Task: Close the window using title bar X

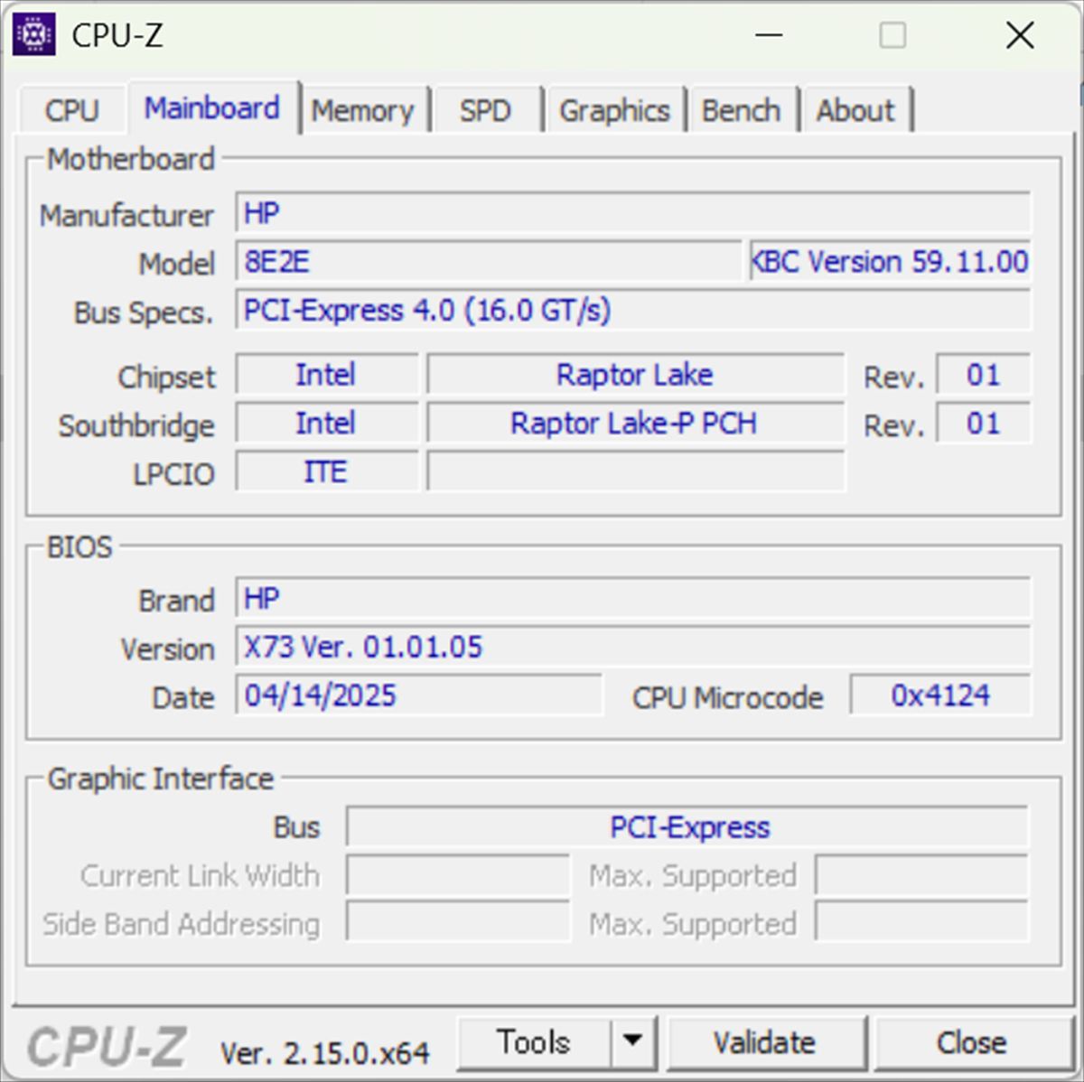Action: tap(1020, 35)
